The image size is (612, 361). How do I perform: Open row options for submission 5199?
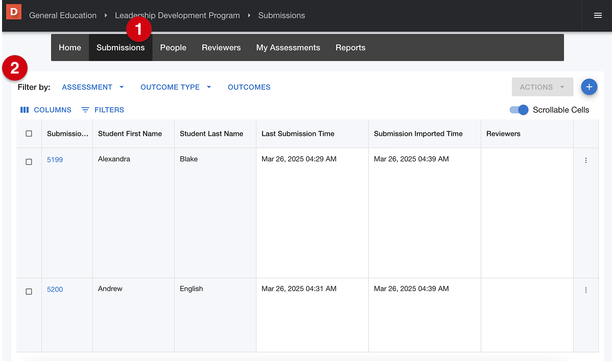(585, 160)
